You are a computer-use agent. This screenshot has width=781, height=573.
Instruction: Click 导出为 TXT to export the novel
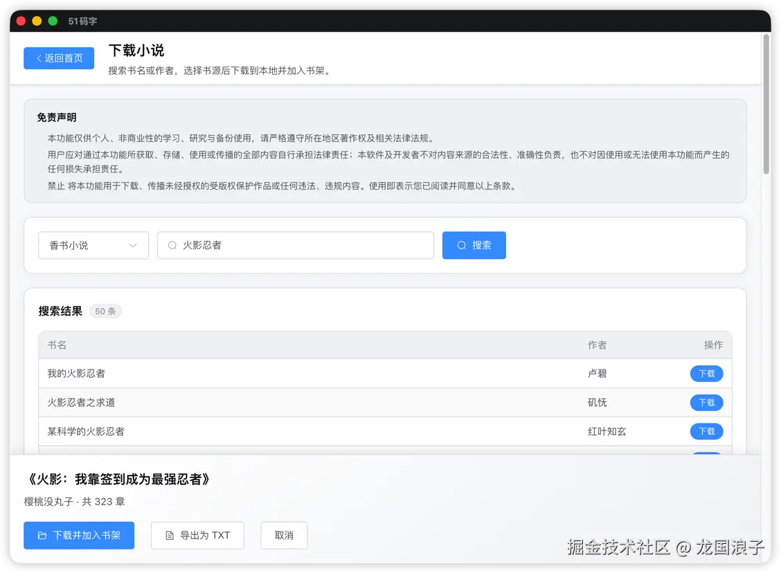197,535
